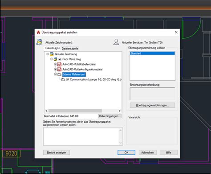
Task: Click the user silhouette icon near Aktueller Benutzer
Action: [x=116, y=42]
